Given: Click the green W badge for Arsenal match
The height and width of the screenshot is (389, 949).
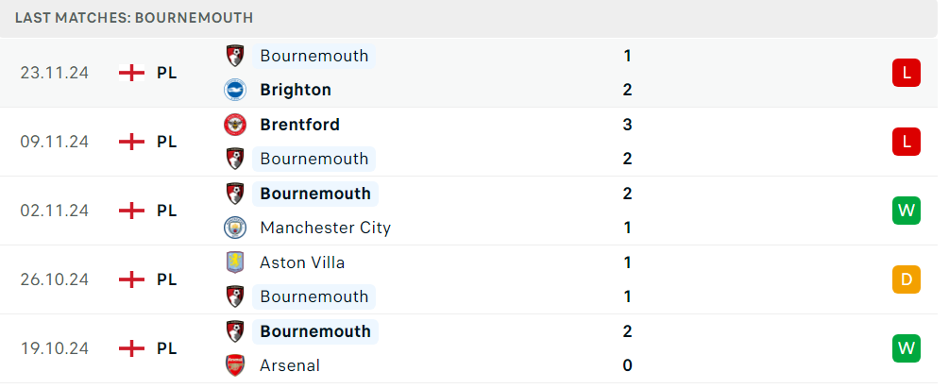Looking at the screenshot, I should tap(906, 348).
